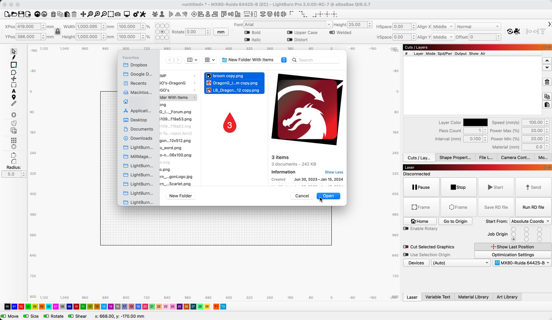Click the aspect ratio Lock icon
Viewport: 552px width, 320px height.
[x=58, y=32]
